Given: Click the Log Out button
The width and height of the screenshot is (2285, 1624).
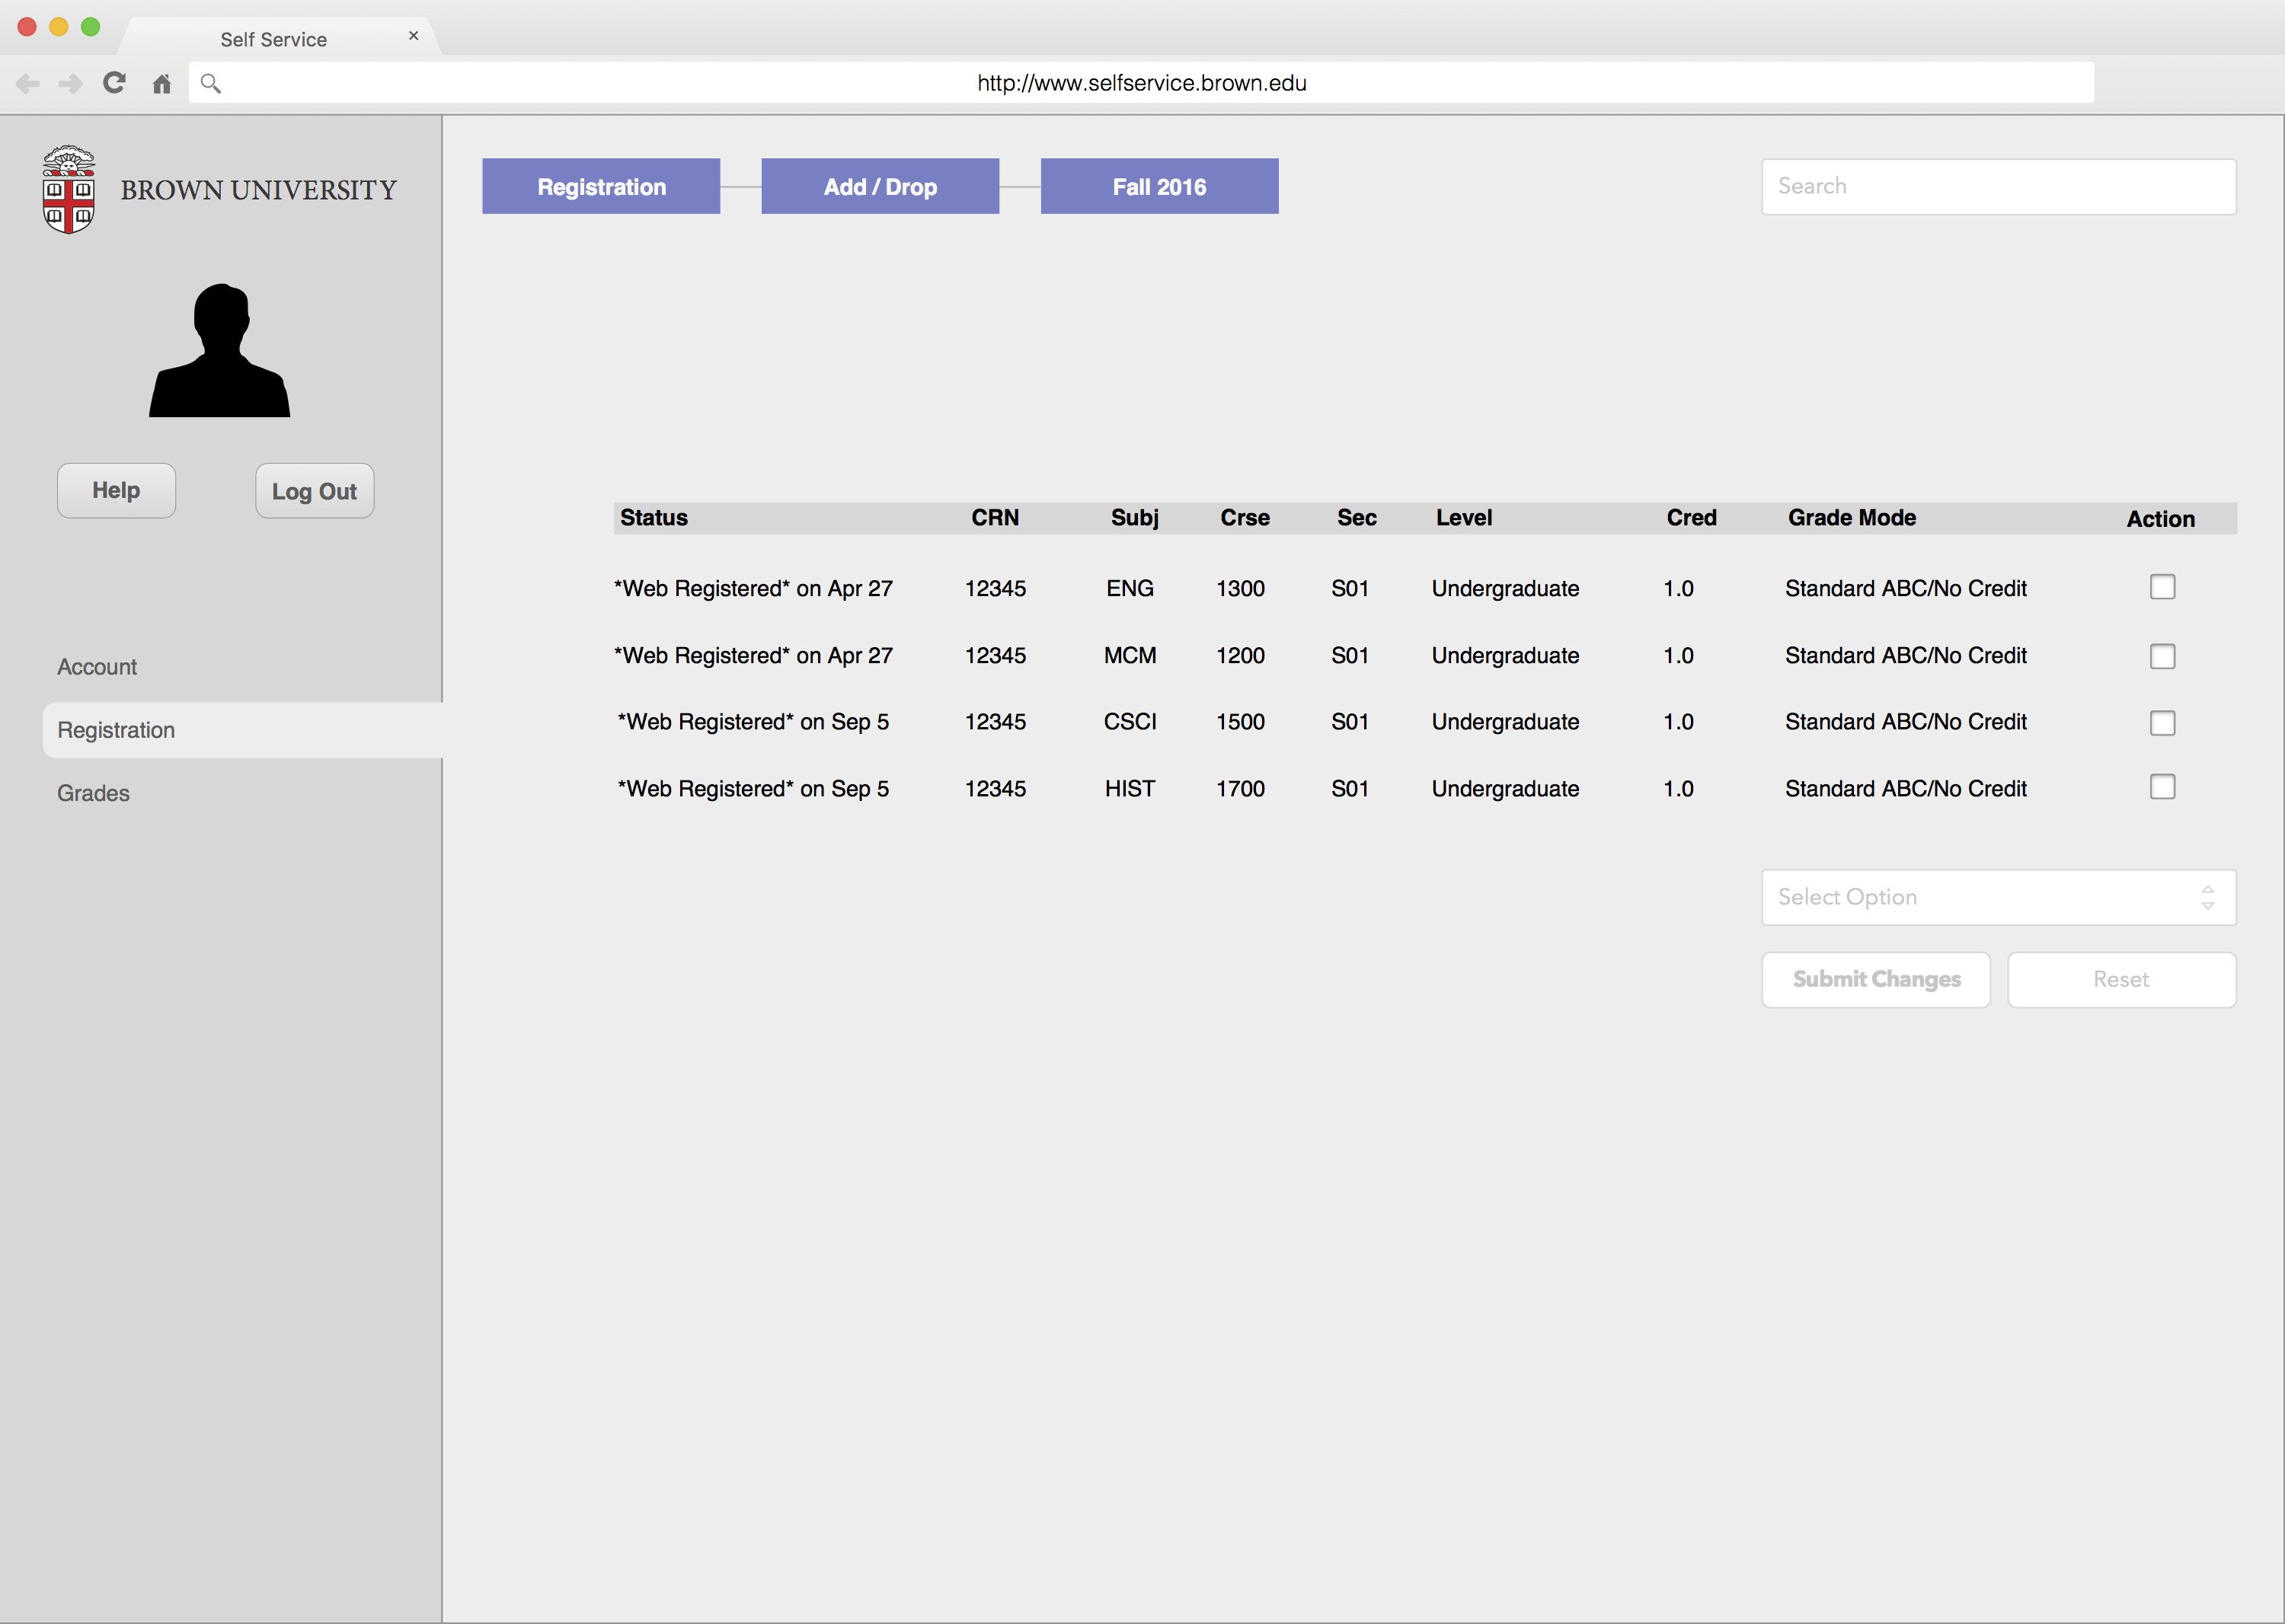Looking at the screenshot, I should (314, 491).
